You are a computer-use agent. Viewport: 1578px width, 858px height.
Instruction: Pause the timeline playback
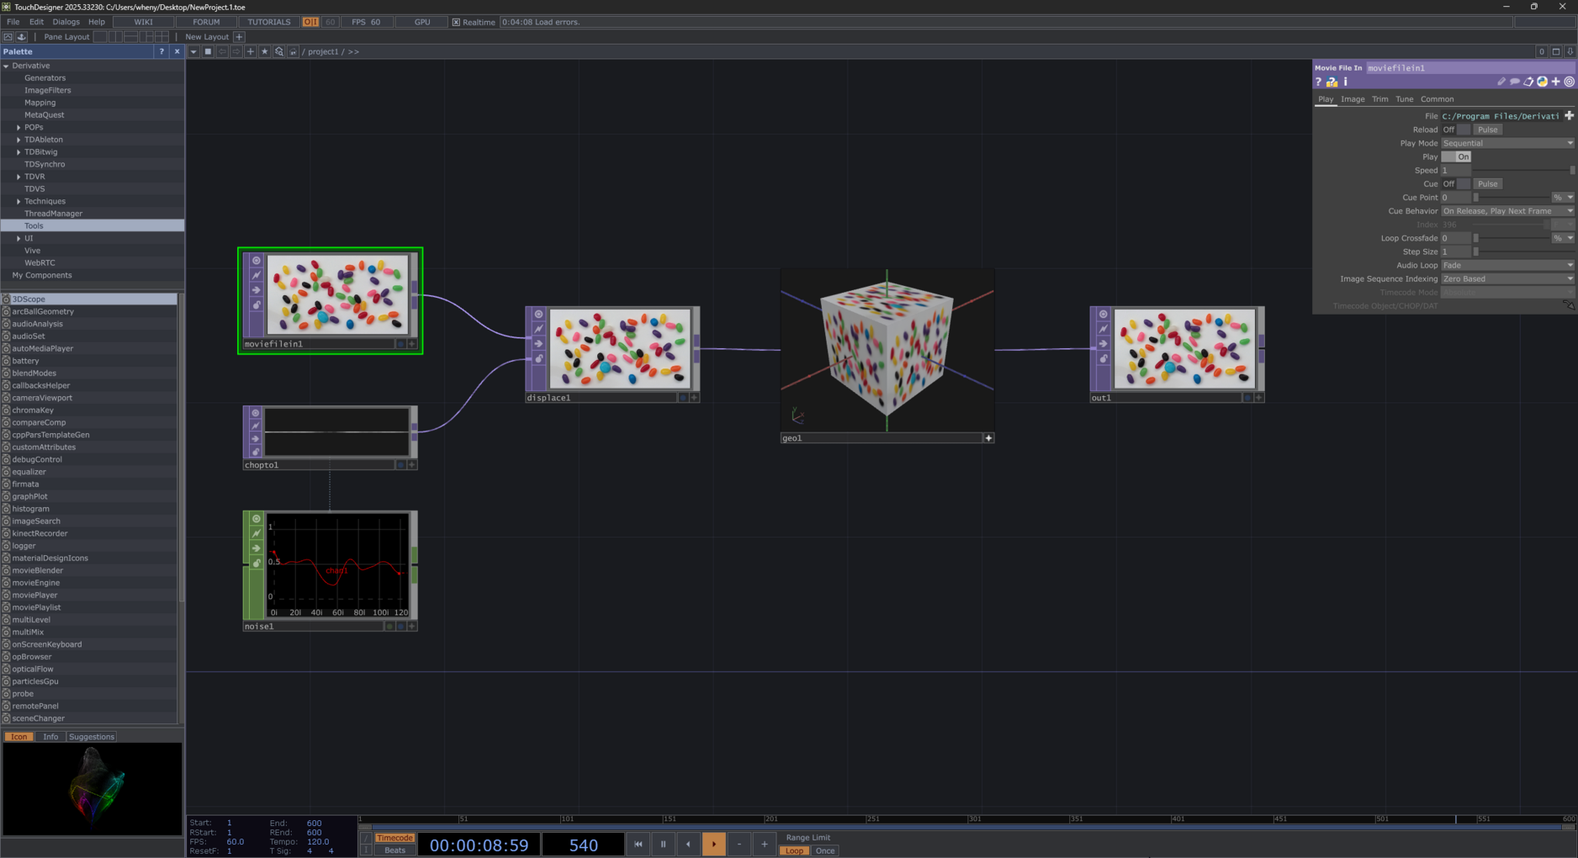tap(663, 844)
